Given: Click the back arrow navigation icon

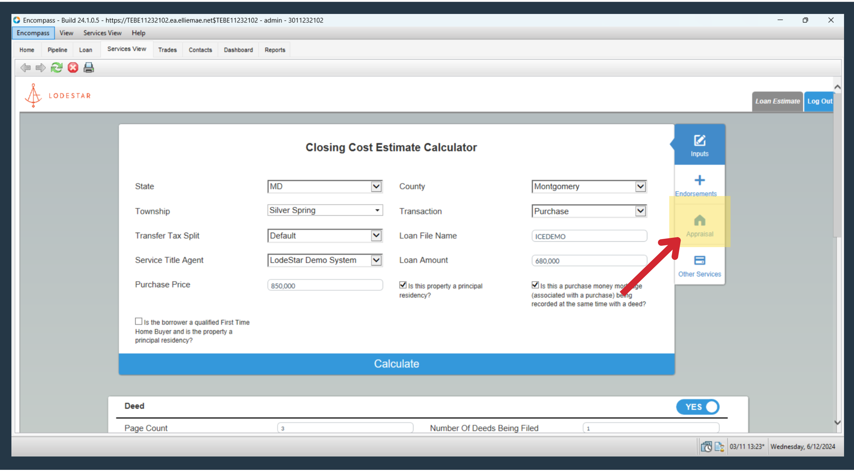Looking at the screenshot, I should 26,68.
